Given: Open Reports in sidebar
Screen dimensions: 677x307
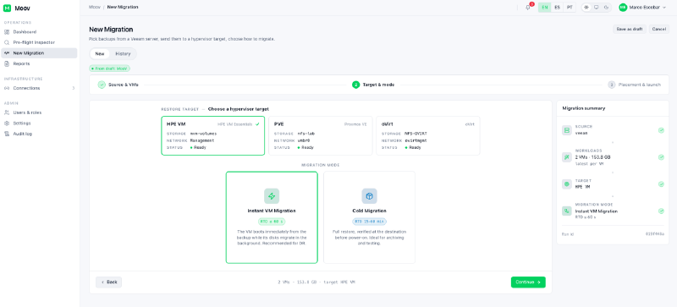Looking at the screenshot, I should point(39,63).
